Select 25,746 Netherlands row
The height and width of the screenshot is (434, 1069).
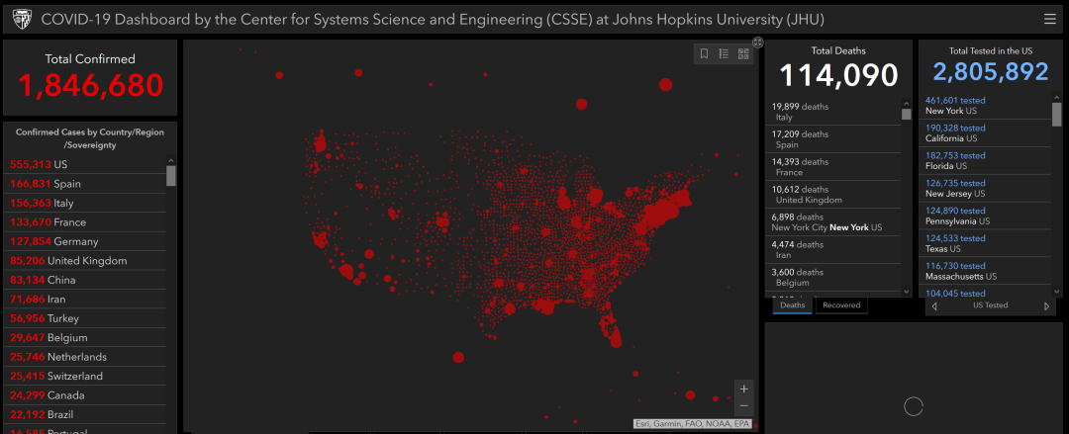click(x=84, y=356)
